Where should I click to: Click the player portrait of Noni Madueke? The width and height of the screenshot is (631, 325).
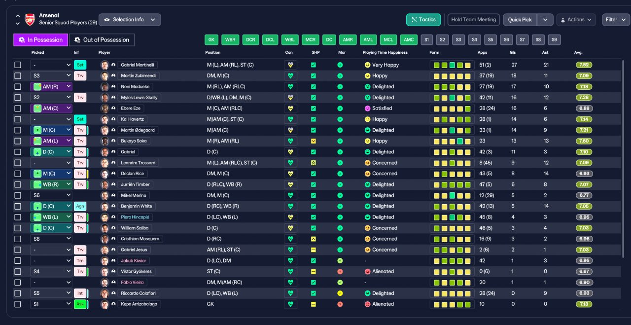[105, 86]
